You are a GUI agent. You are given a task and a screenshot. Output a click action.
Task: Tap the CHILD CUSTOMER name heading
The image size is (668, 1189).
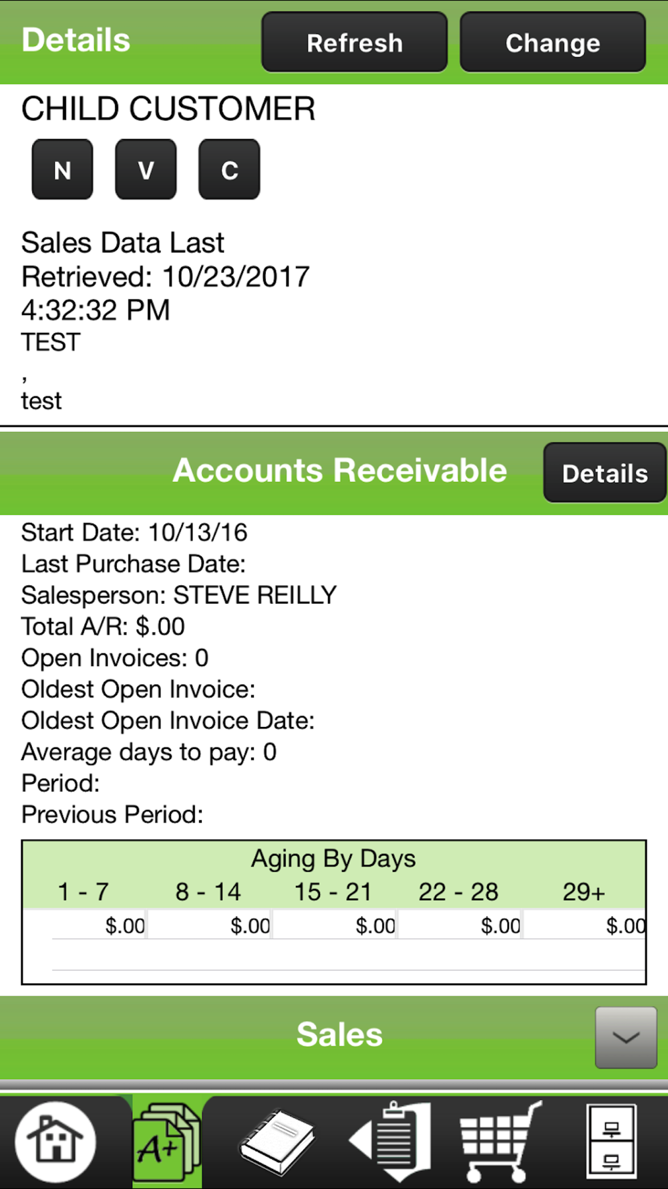[168, 109]
